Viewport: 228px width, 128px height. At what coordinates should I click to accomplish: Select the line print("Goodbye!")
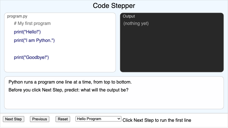coord(31,57)
